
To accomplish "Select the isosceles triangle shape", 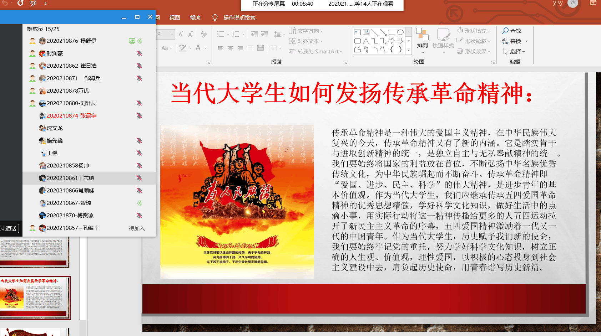I will pyautogui.click(x=366, y=41).
